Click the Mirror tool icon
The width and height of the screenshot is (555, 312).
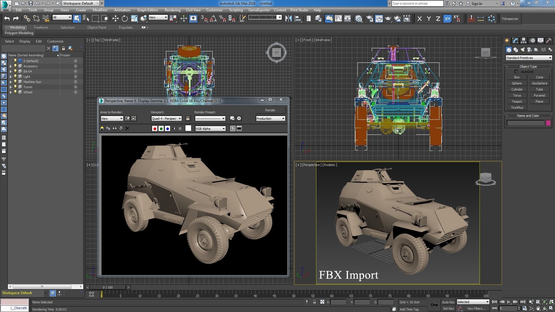click(x=288, y=19)
